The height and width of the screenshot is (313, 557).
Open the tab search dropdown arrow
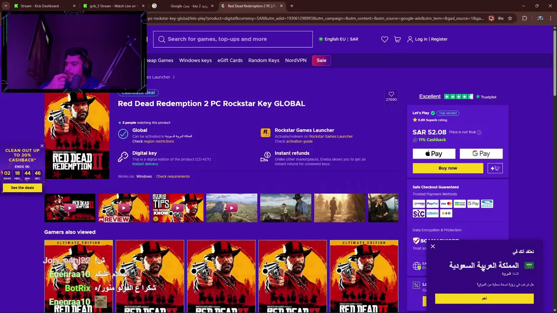coord(6,6)
